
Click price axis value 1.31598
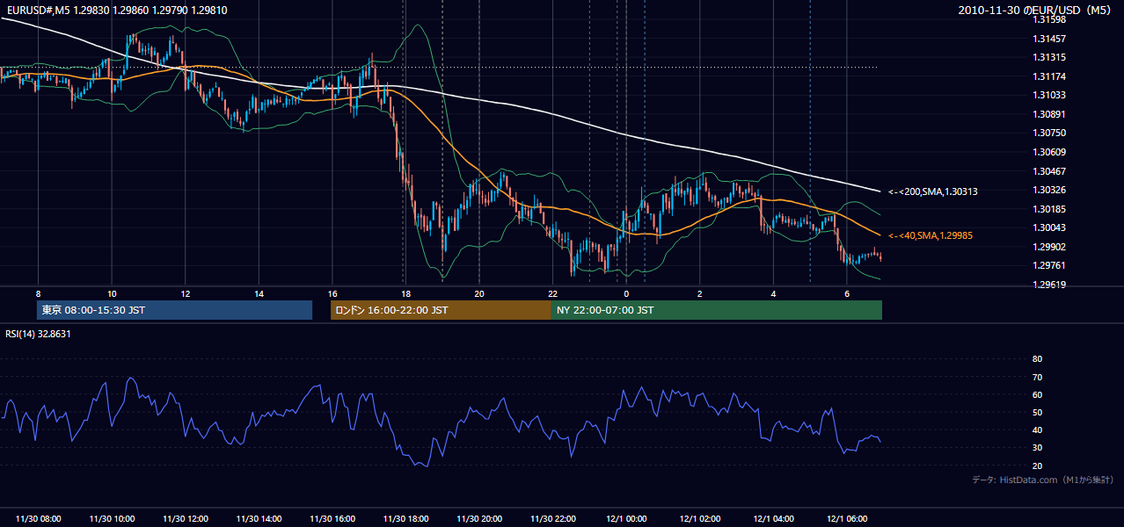(x=1049, y=19)
